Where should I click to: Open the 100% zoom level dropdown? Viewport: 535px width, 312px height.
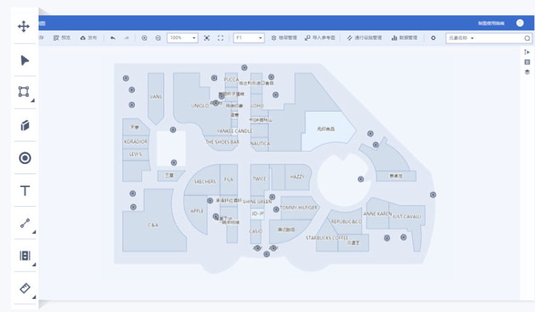182,38
